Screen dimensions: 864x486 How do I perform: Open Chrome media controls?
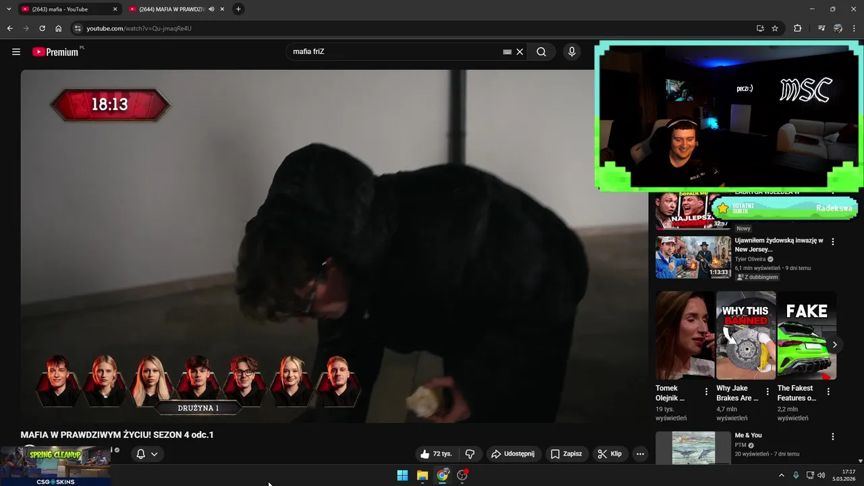point(821,28)
